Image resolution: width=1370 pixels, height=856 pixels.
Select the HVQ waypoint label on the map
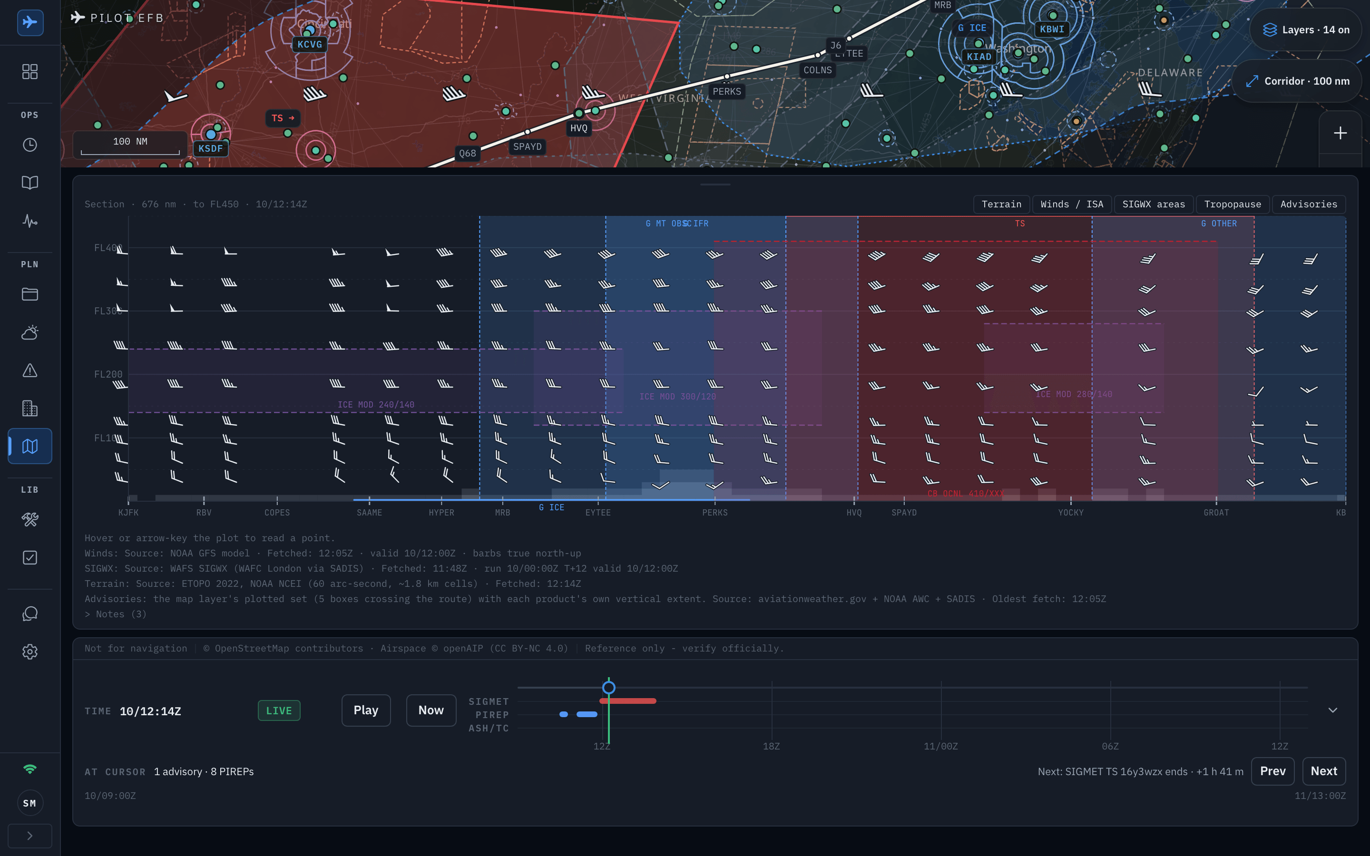[578, 128]
